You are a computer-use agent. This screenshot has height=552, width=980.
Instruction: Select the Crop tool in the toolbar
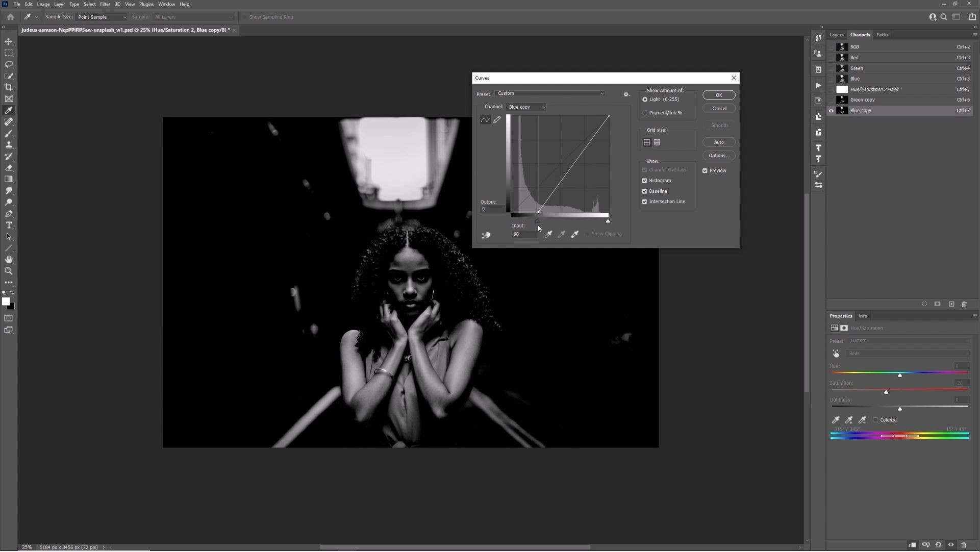[x=9, y=88]
